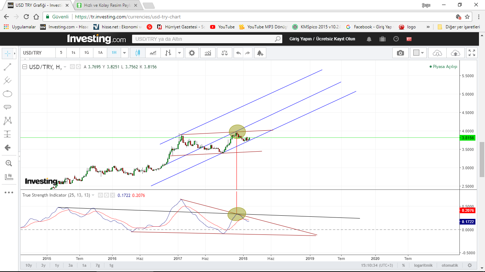Screen dimensions: 485x272
Task: Switch to line chart style
Action: [153, 53]
